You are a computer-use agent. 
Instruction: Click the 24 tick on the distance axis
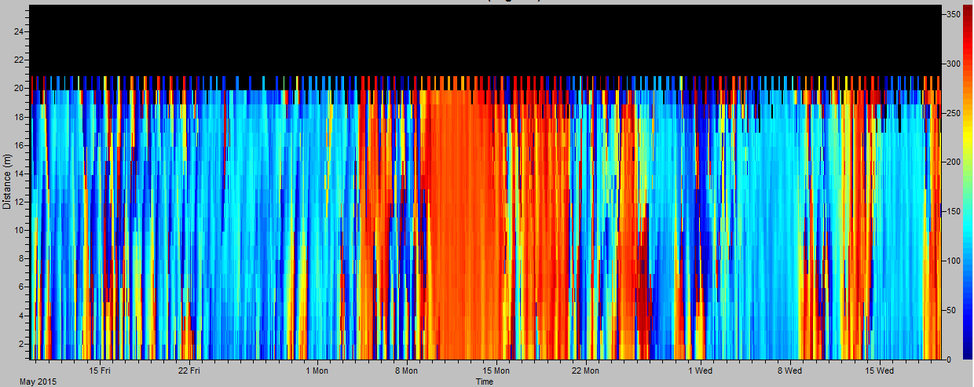(20, 31)
